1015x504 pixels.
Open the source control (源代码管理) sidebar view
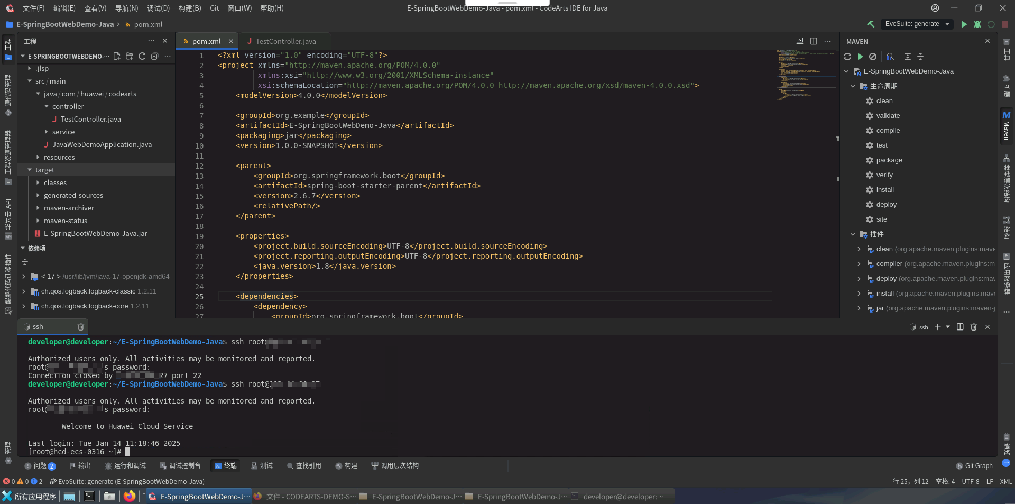[x=8, y=95]
